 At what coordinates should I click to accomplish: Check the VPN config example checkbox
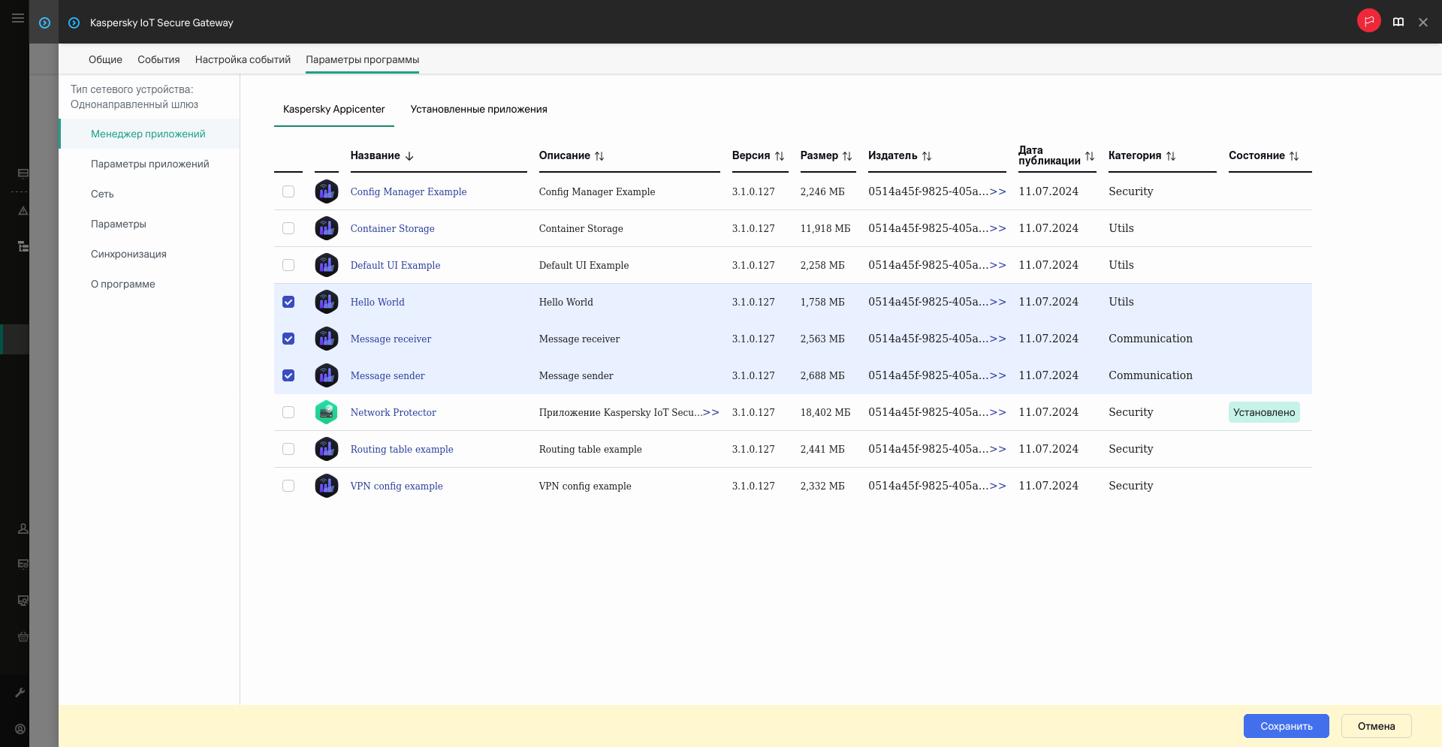point(288,486)
